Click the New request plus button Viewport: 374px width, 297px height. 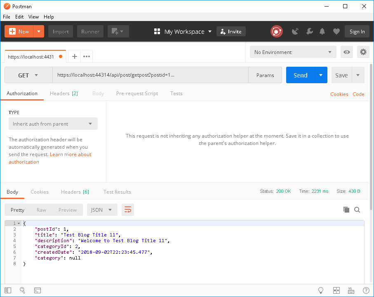[19, 31]
